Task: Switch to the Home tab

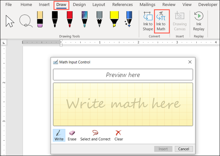Action: [26, 5]
